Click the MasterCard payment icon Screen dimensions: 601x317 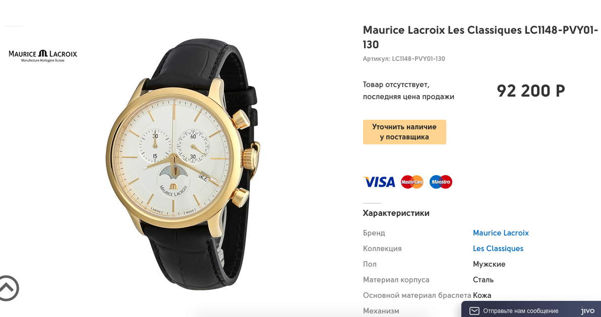tap(412, 182)
